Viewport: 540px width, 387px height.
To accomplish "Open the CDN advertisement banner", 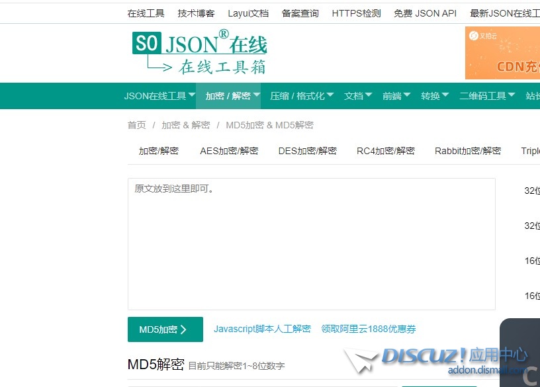I will click(503, 53).
